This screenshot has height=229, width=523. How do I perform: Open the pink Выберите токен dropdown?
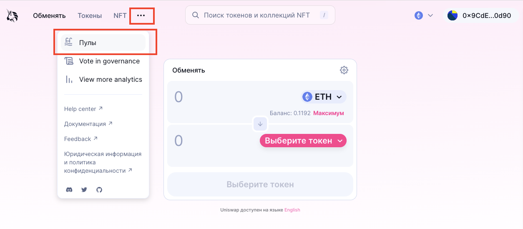pos(303,141)
